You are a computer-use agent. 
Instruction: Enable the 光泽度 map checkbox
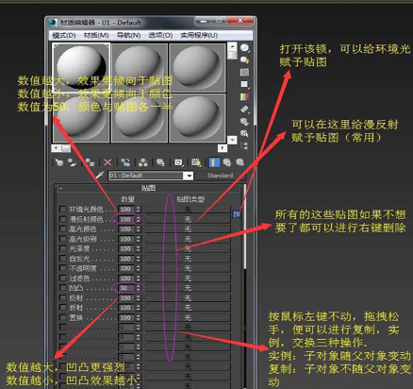click(x=63, y=248)
